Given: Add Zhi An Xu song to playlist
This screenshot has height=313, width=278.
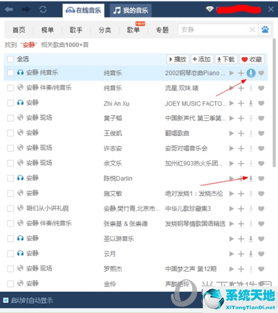Looking at the screenshot, I should tap(241, 103).
